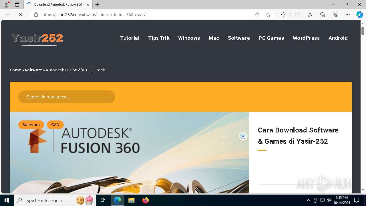
Task: Stop loading the page
Action: click(21, 15)
